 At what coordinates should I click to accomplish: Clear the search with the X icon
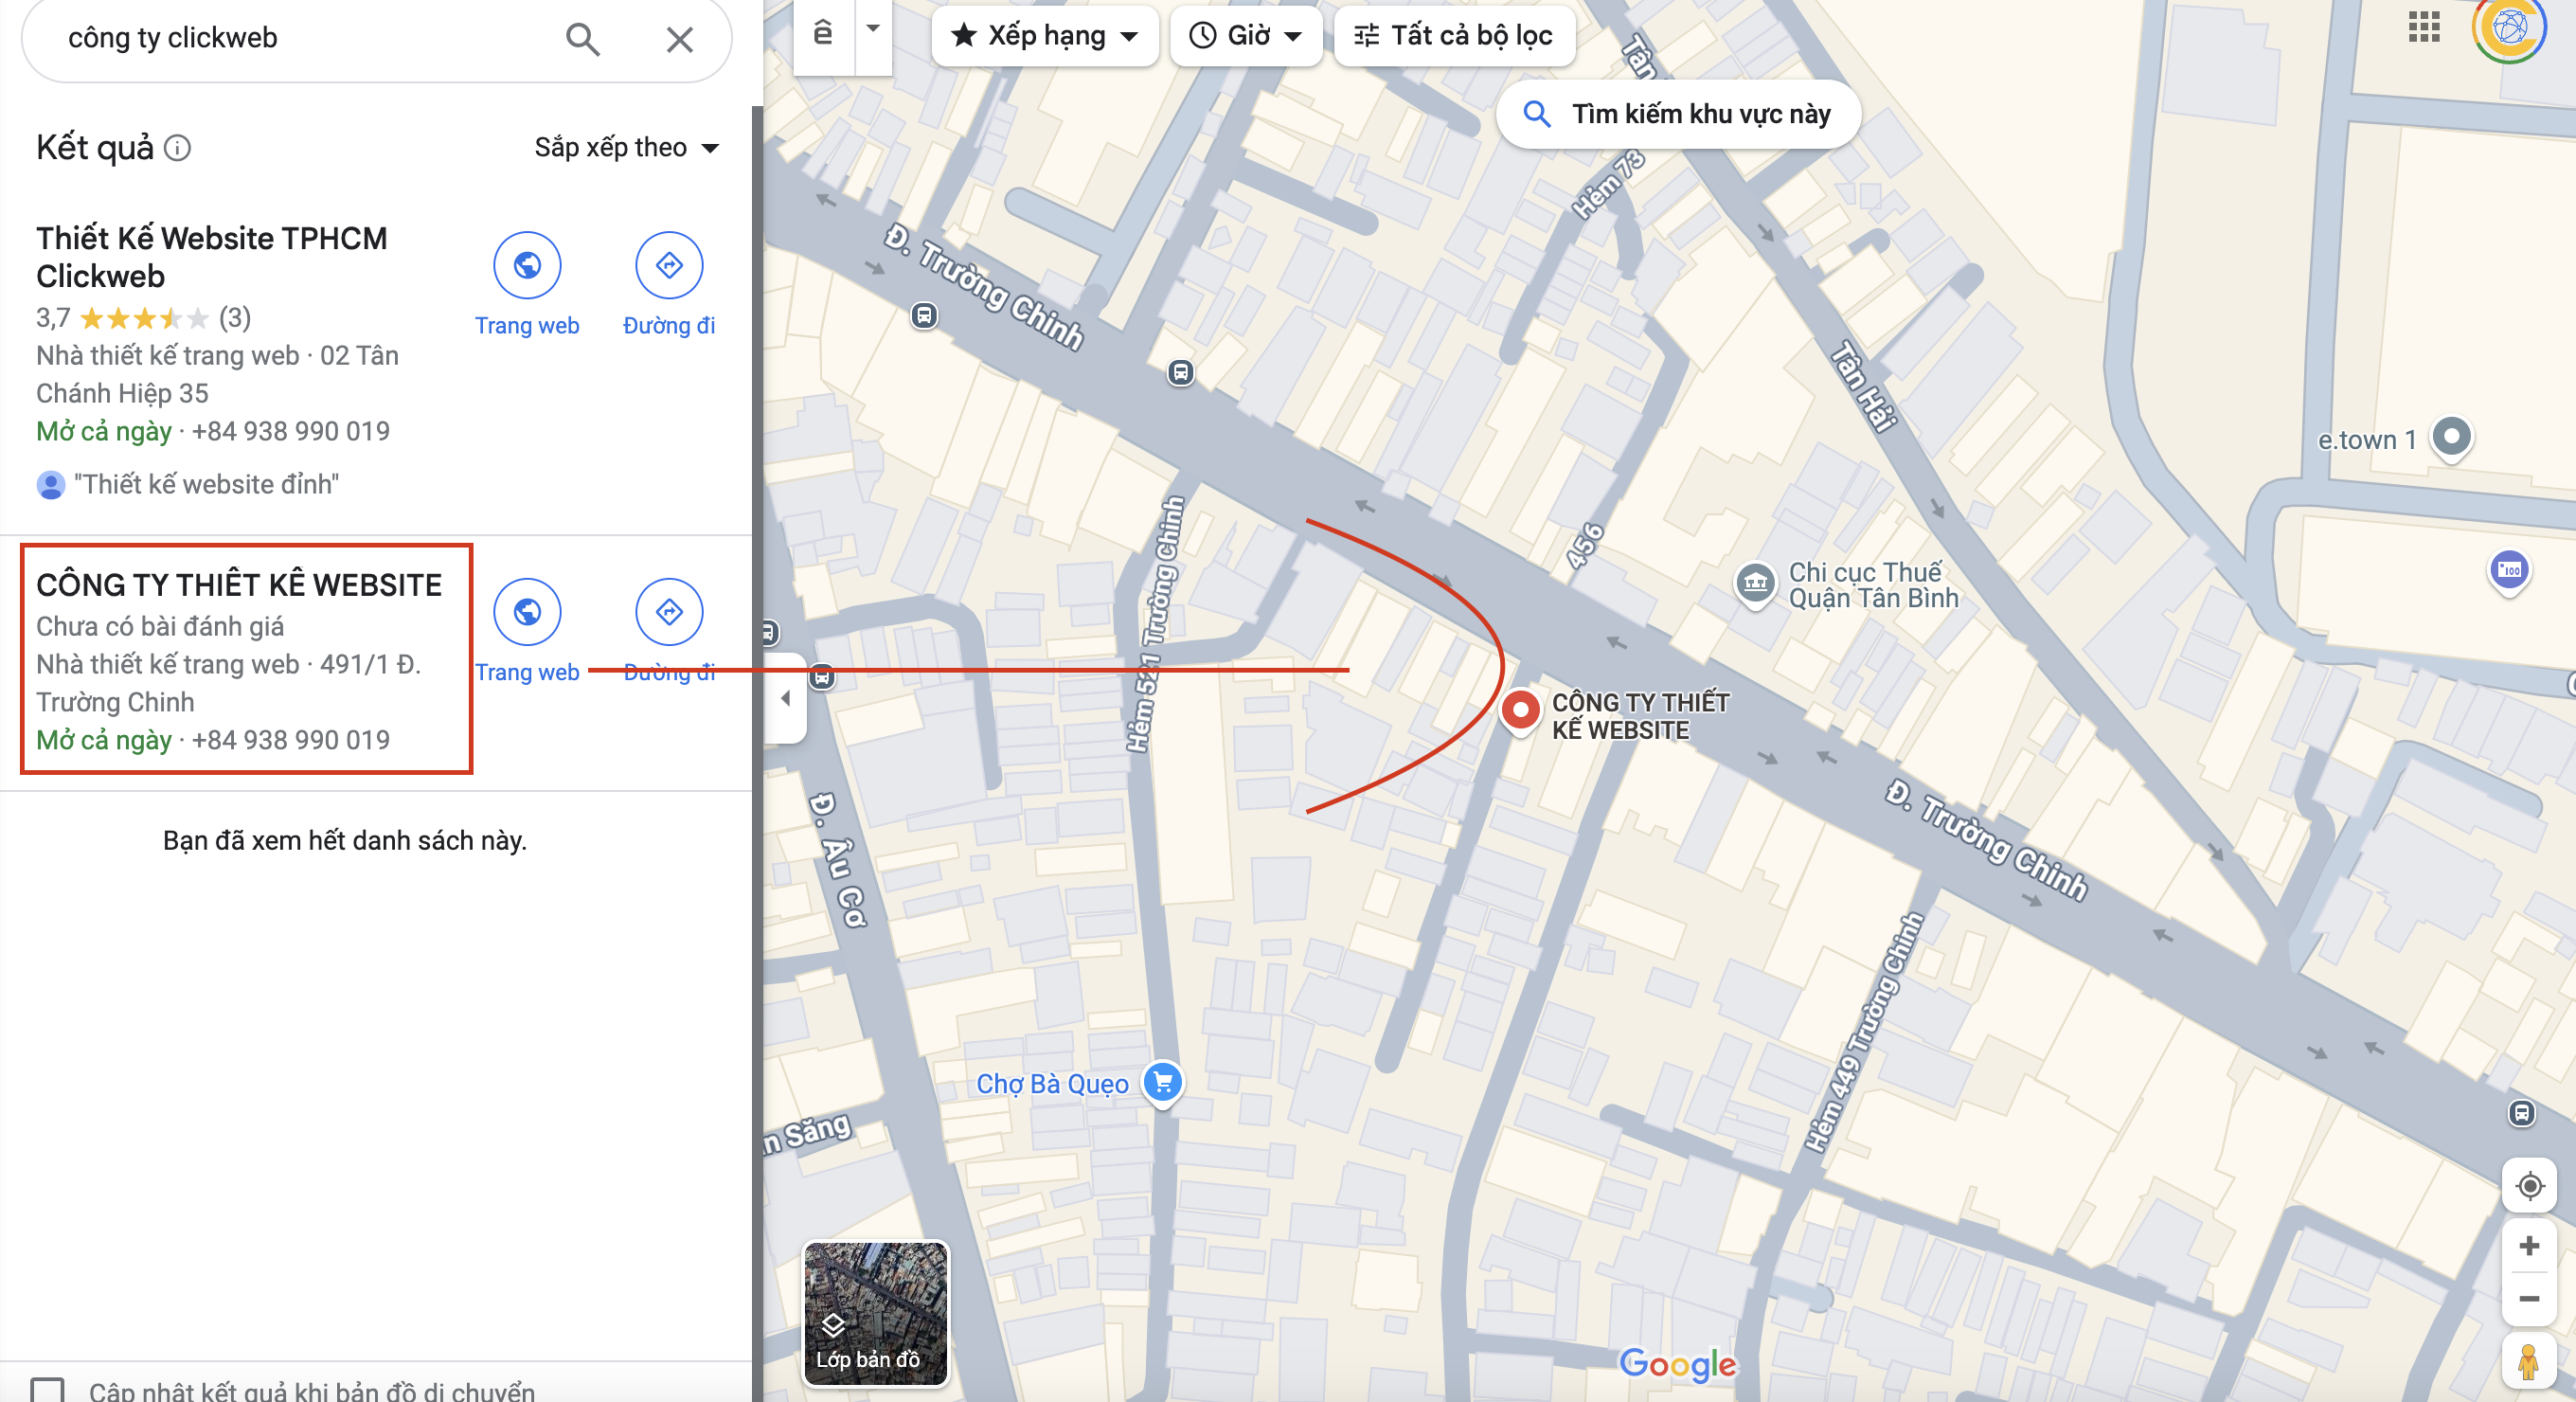pyautogui.click(x=679, y=39)
